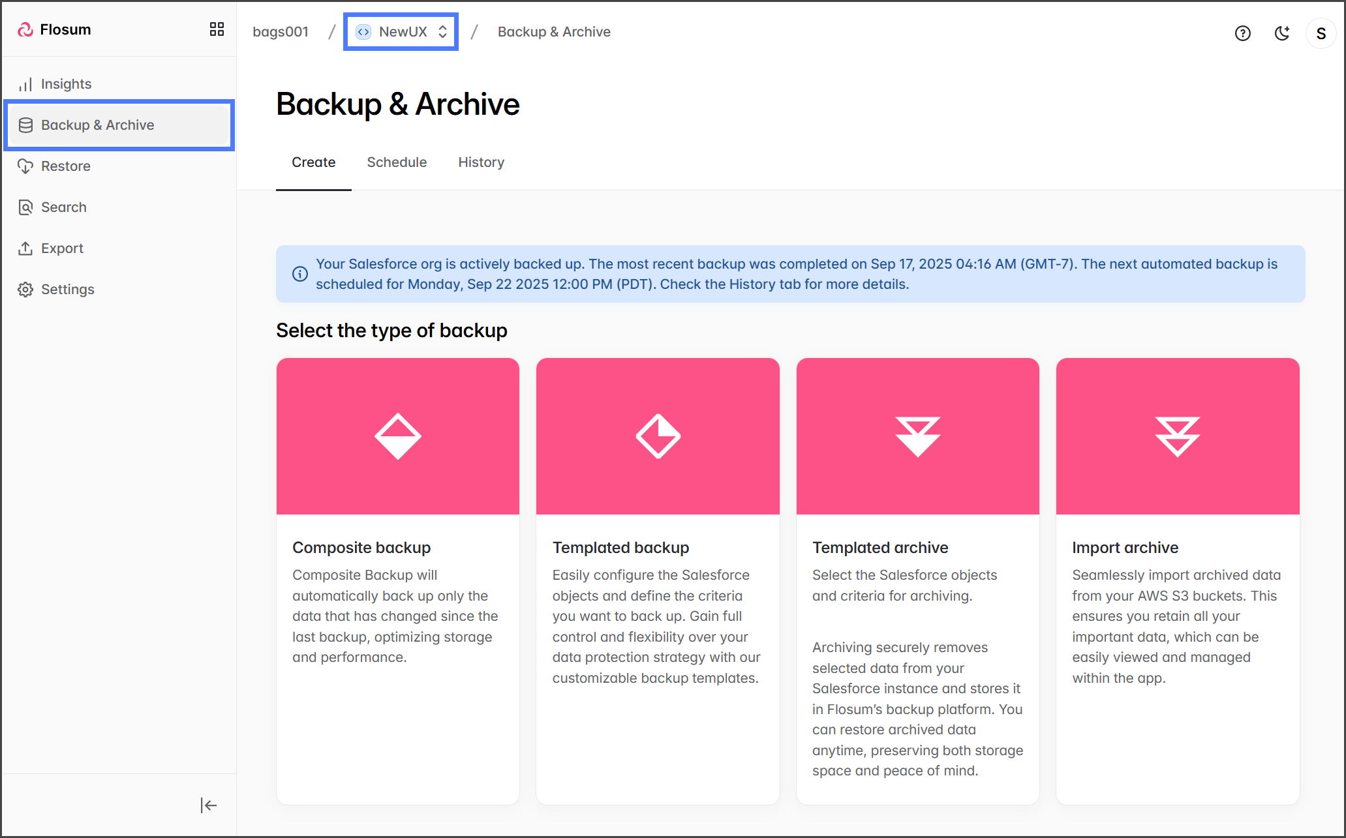Choose the Templated archive card icon
The image size is (1346, 838).
pos(917,436)
